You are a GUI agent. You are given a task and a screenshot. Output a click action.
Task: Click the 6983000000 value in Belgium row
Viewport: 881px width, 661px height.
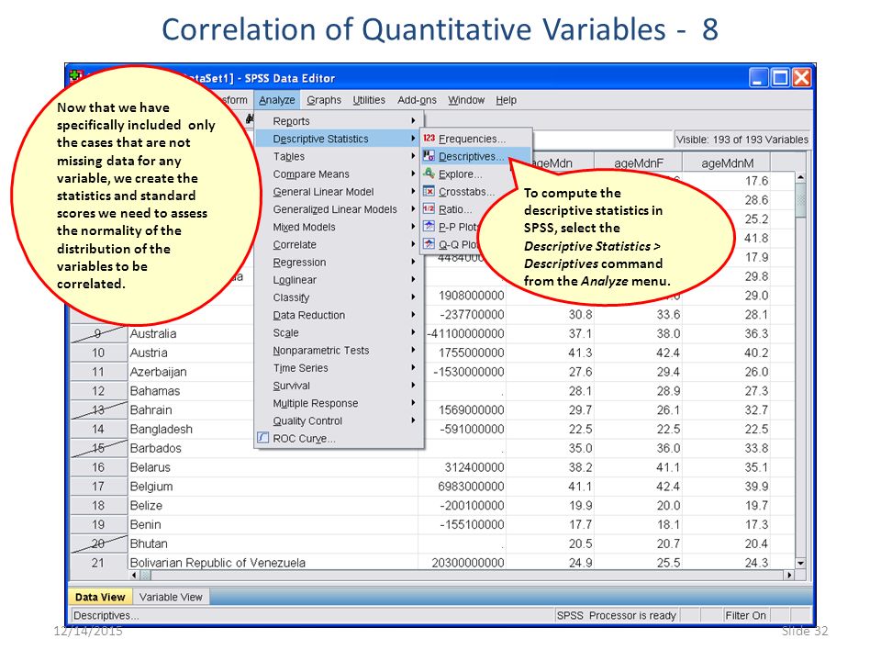463,487
